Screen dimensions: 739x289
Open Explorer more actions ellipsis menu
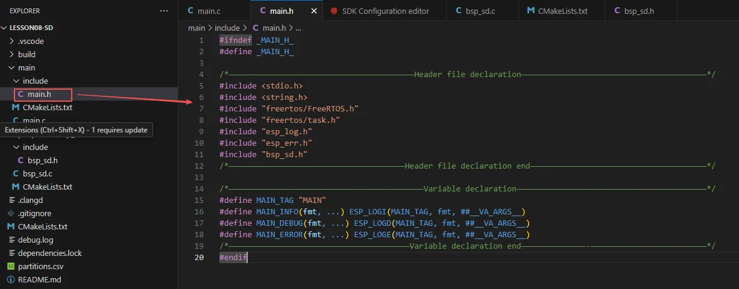[x=164, y=11]
